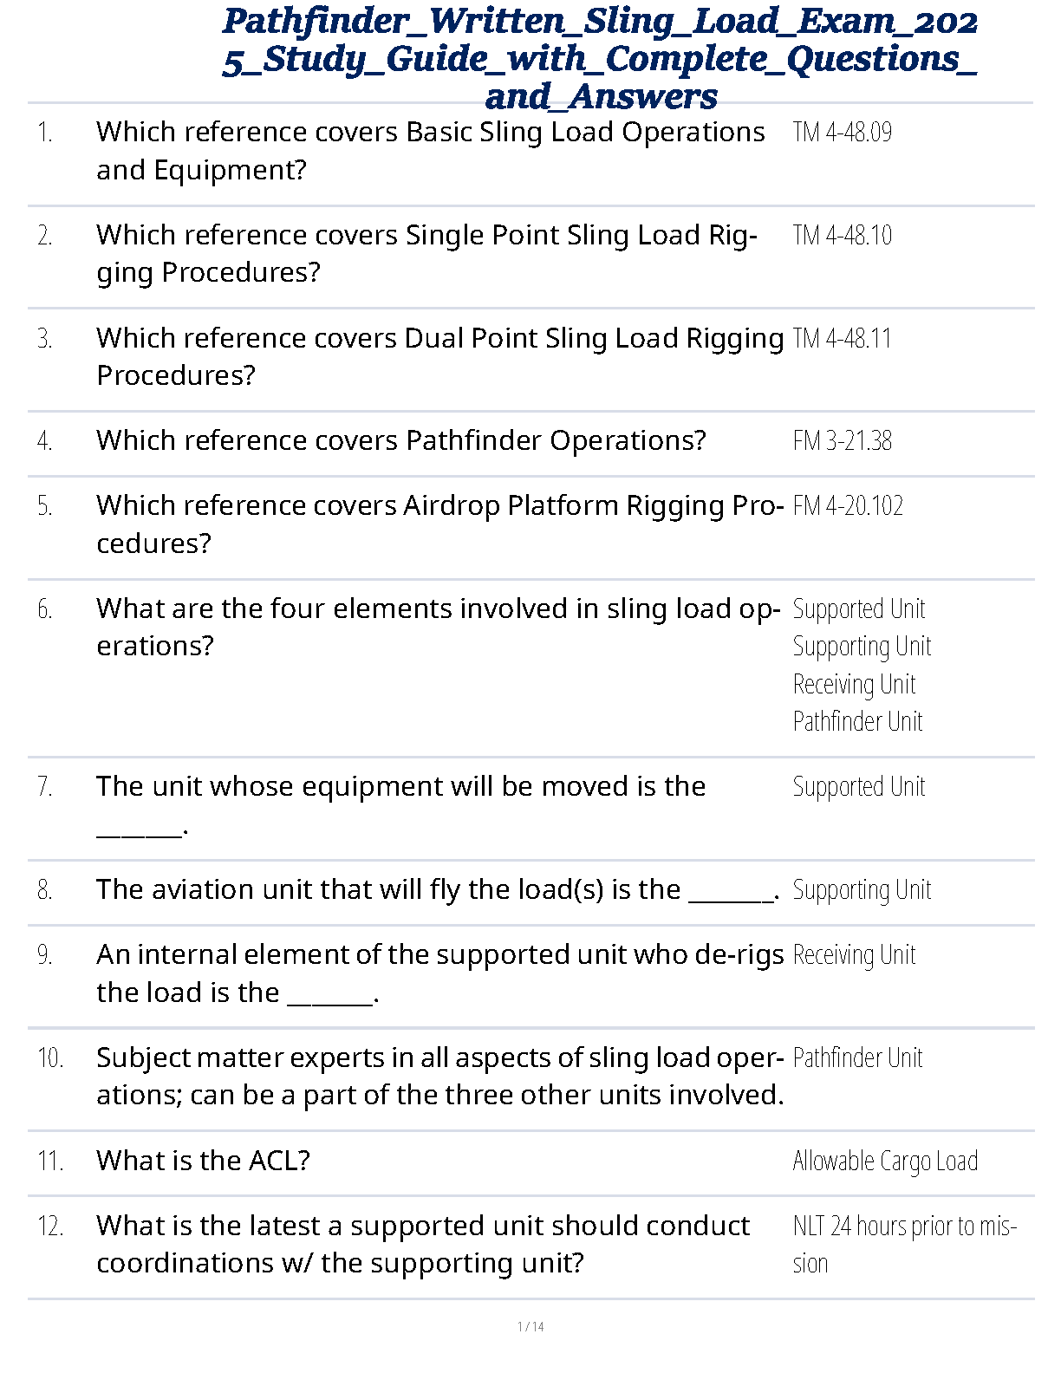Click the page number indicator 1 / 14

point(530,1326)
